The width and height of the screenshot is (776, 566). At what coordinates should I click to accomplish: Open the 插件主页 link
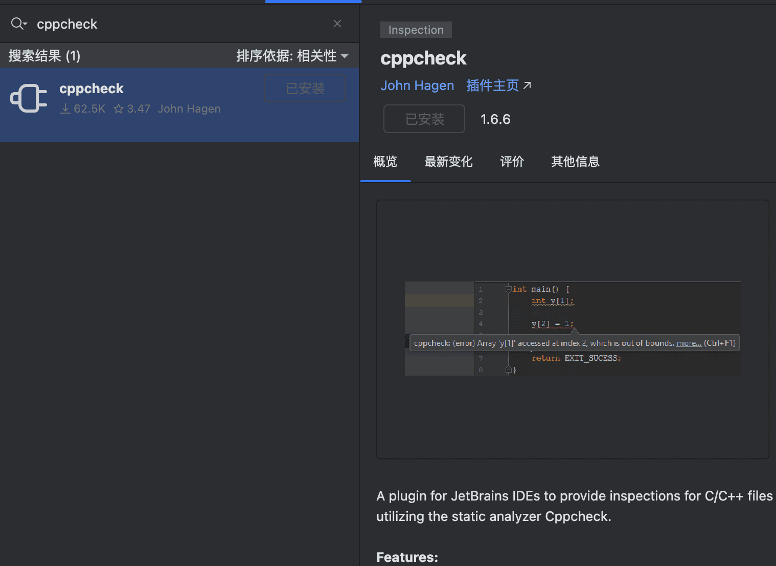(x=492, y=85)
